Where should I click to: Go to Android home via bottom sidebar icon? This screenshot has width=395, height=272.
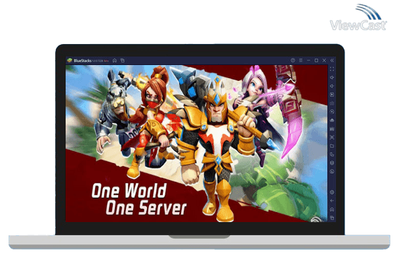(x=332, y=209)
